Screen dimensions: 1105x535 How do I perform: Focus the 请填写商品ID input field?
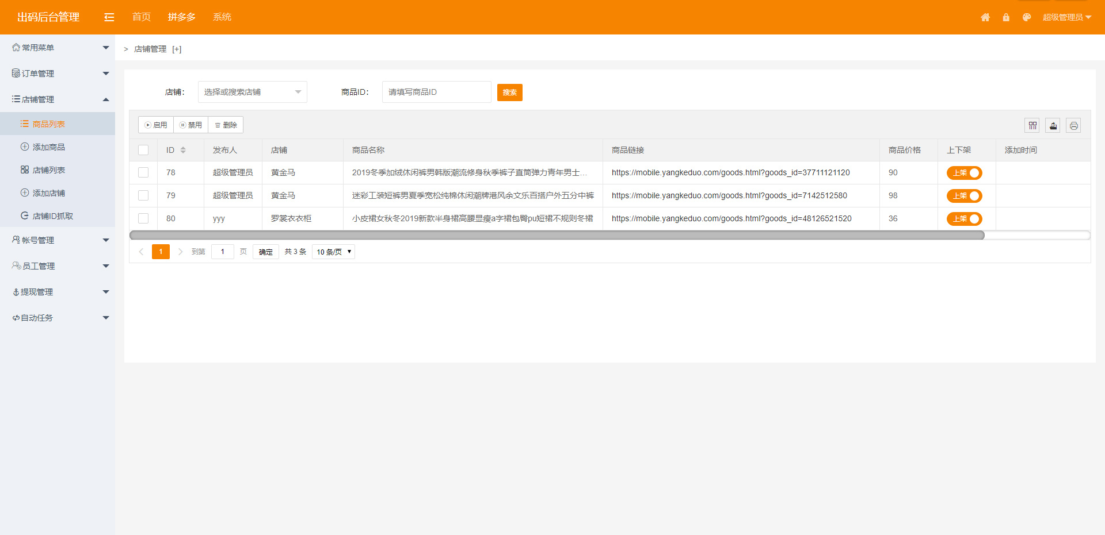coord(436,92)
